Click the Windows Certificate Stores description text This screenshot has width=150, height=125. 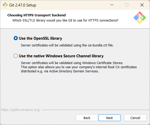pyautogui.click(x=72, y=63)
